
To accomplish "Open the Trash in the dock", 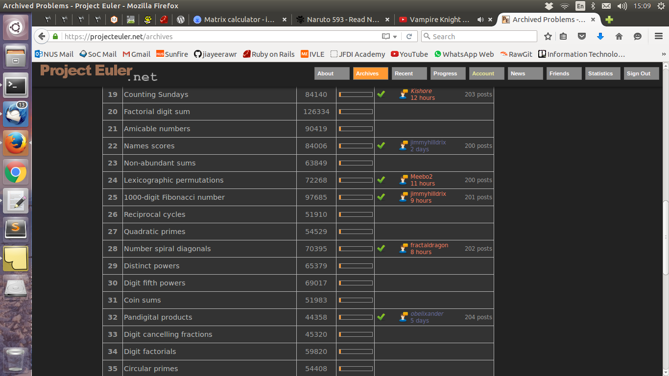I will point(16,360).
